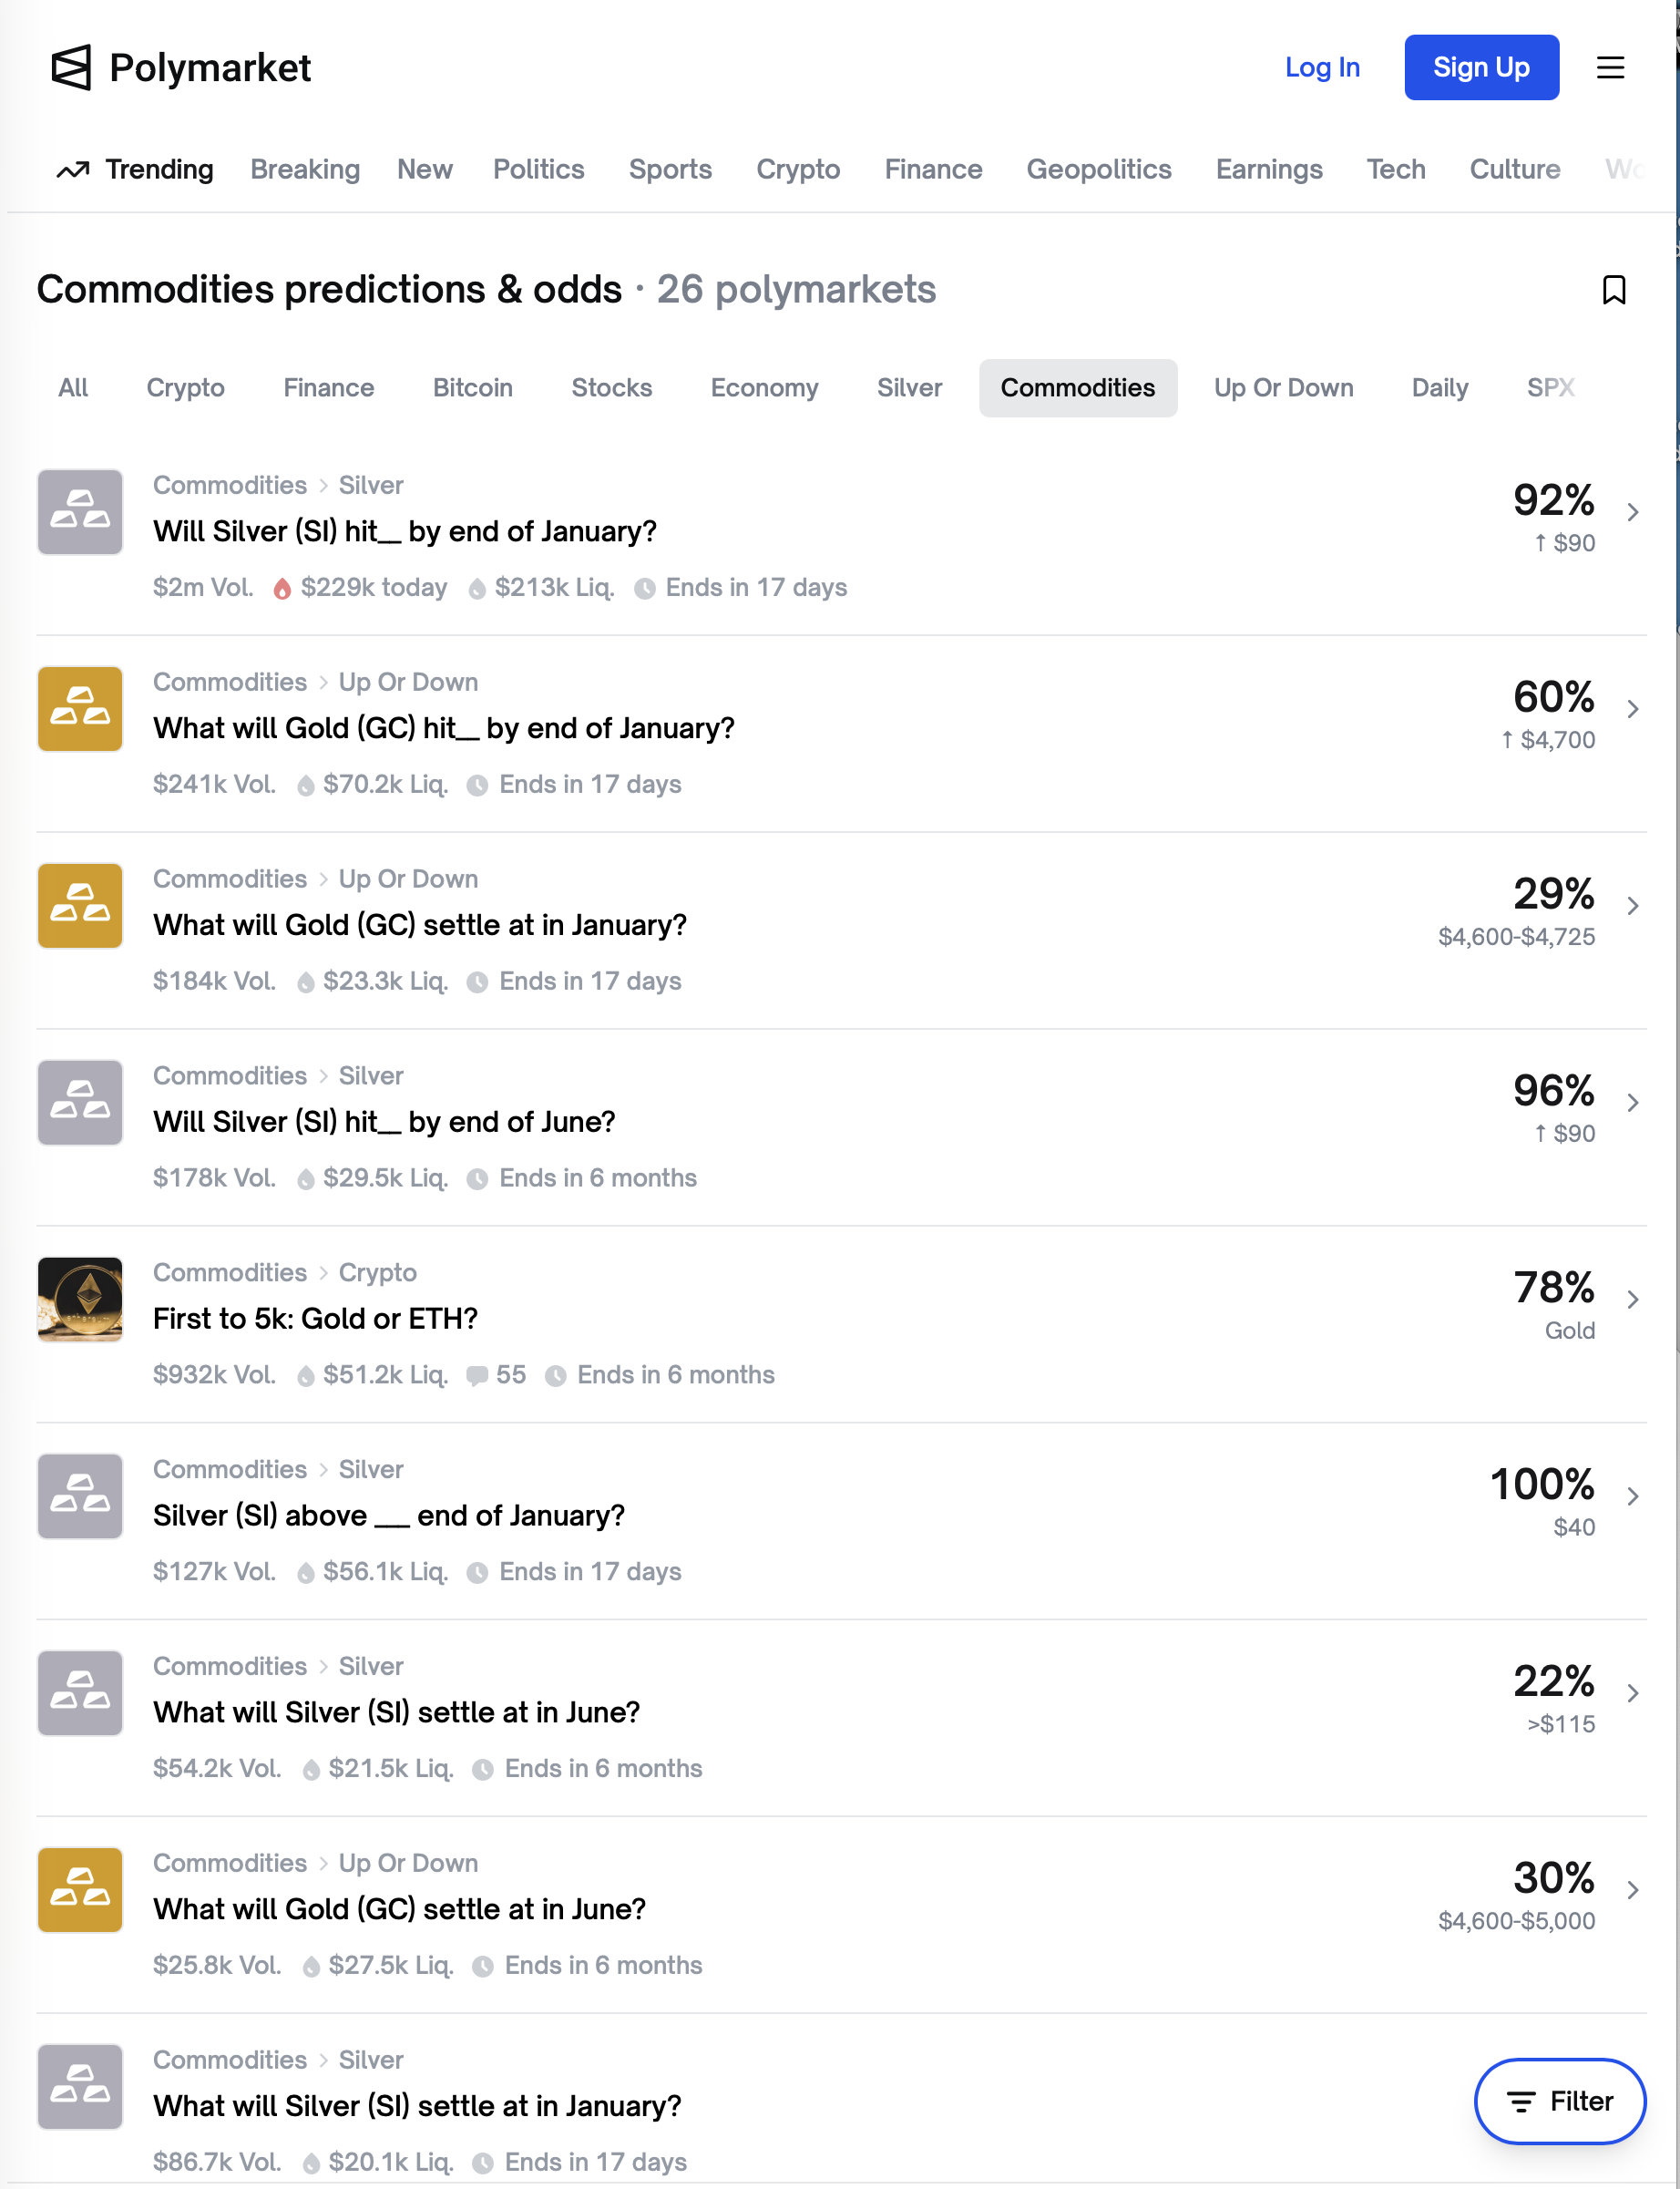1680x2189 pixels.
Task: Click the Polymarket logo icon
Action: click(x=71, y=67)
